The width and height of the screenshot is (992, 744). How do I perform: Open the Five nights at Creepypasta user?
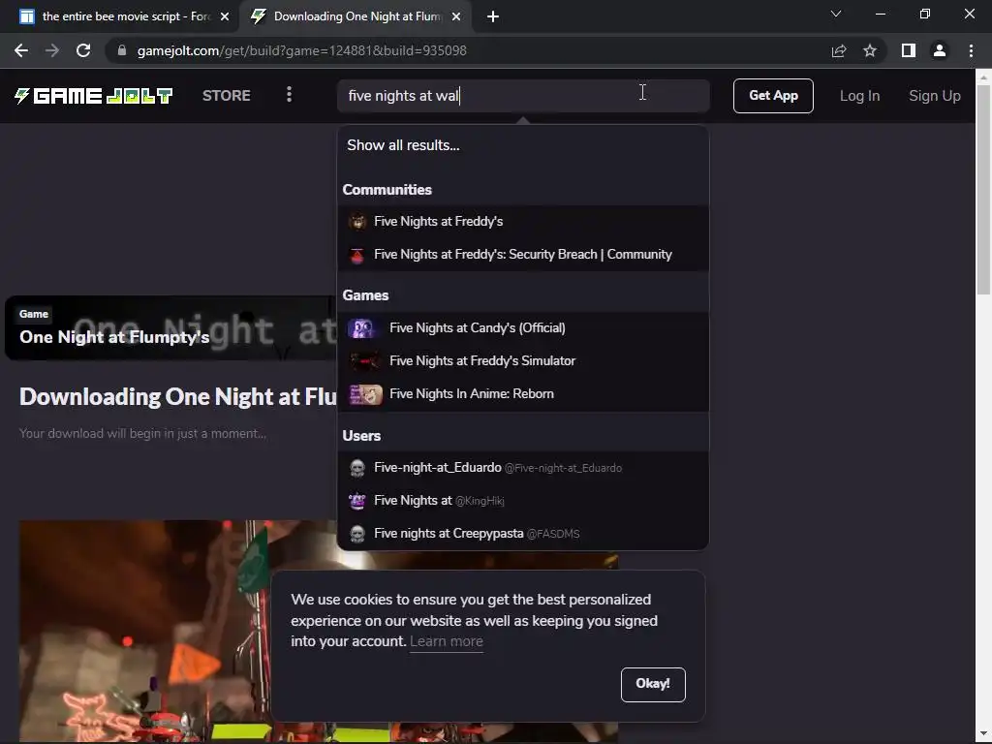pyautogui.click(x=522, y=534)
